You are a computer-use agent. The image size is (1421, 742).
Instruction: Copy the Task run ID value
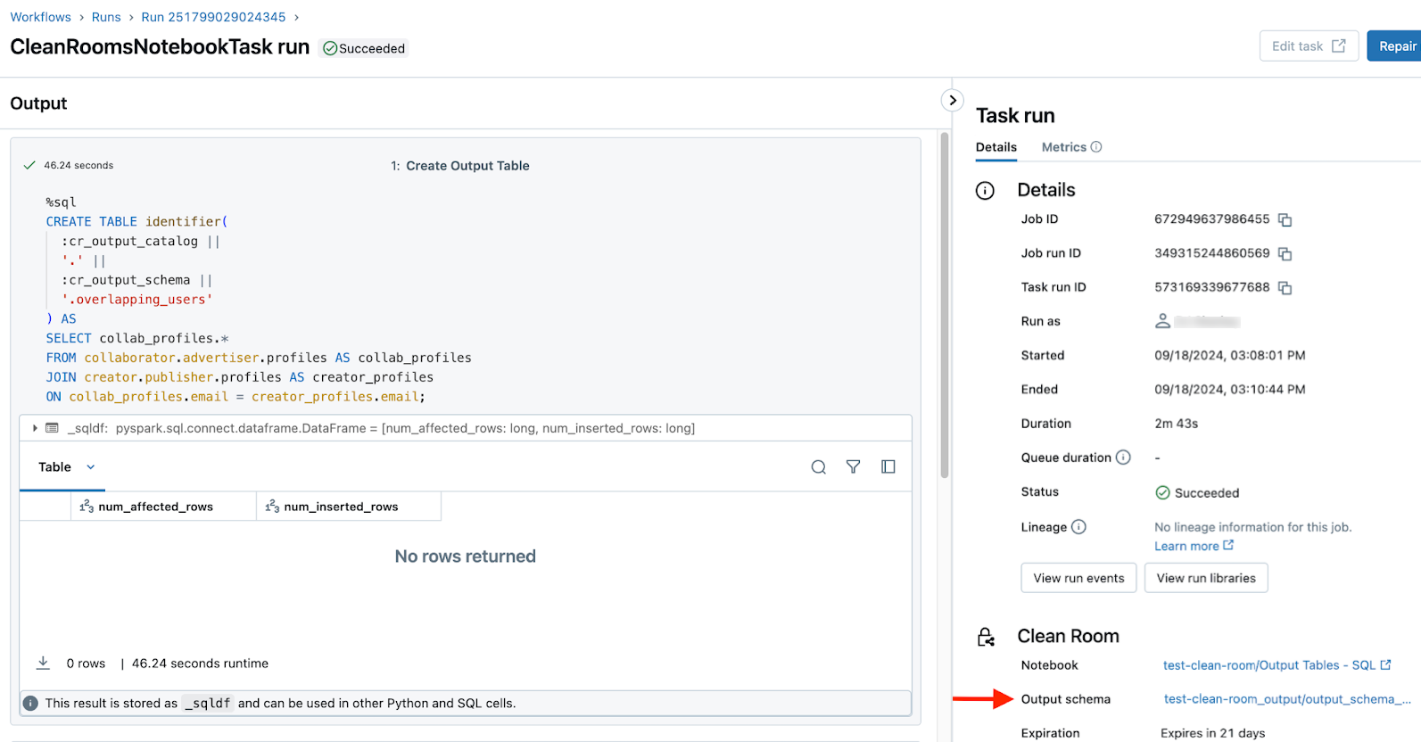(1285, 288)
